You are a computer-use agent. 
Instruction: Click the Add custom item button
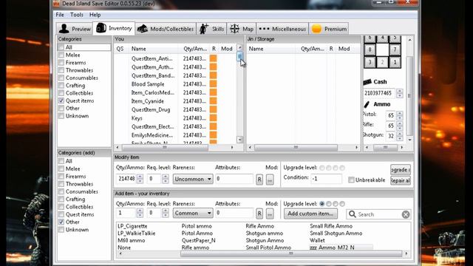(310, 214)
